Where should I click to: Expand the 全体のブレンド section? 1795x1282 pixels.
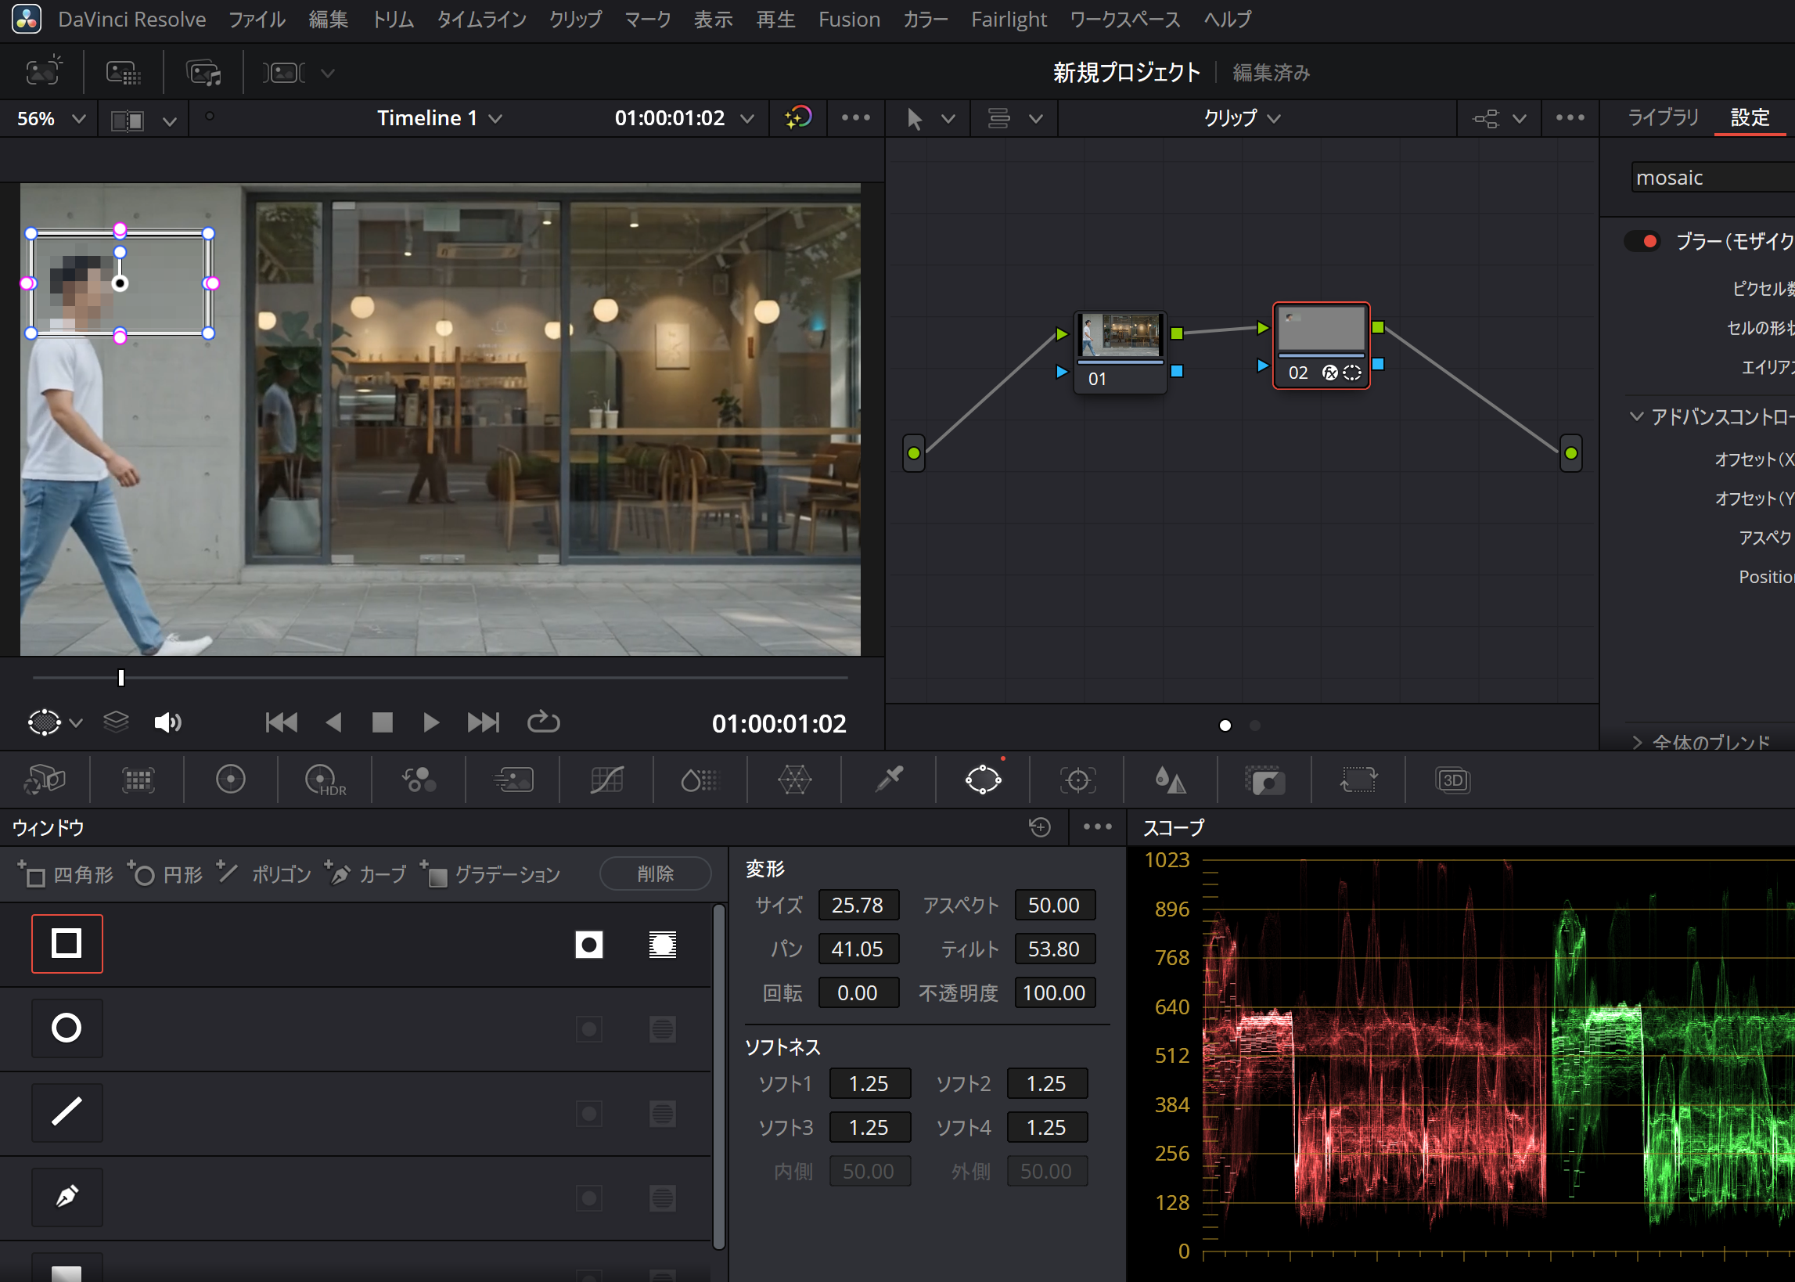[x=1636, y=742]
